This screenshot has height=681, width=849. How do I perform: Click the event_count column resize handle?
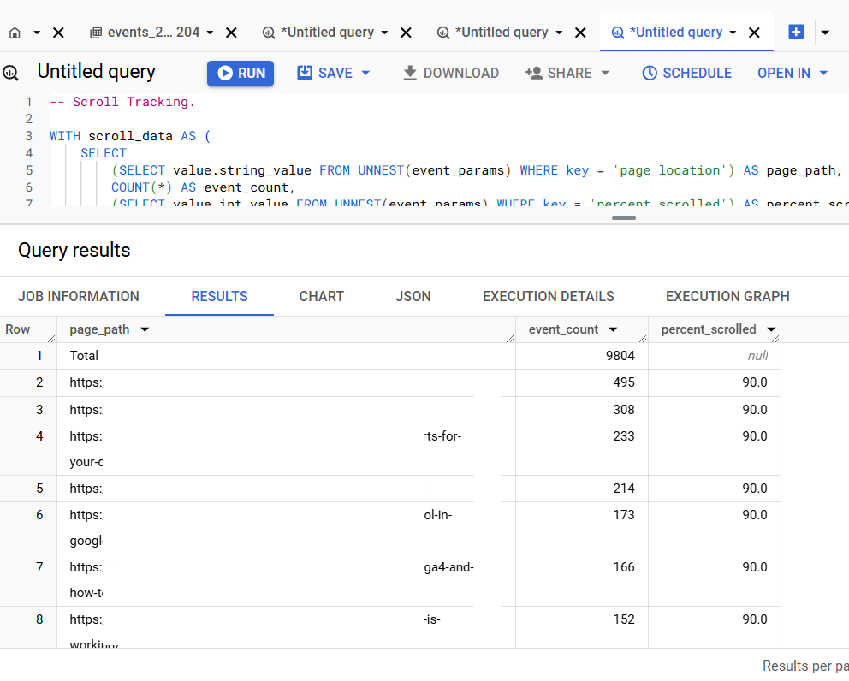coord(643,339)
